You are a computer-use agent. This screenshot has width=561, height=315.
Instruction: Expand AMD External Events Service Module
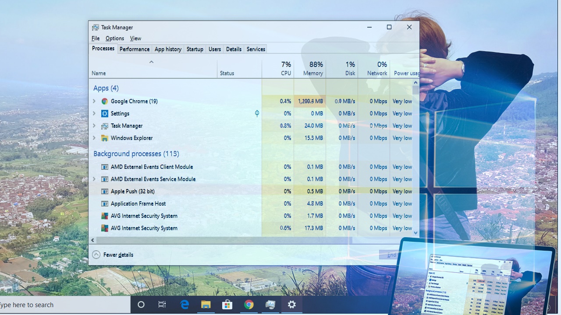pyautogui.click(x=94, y=179)
